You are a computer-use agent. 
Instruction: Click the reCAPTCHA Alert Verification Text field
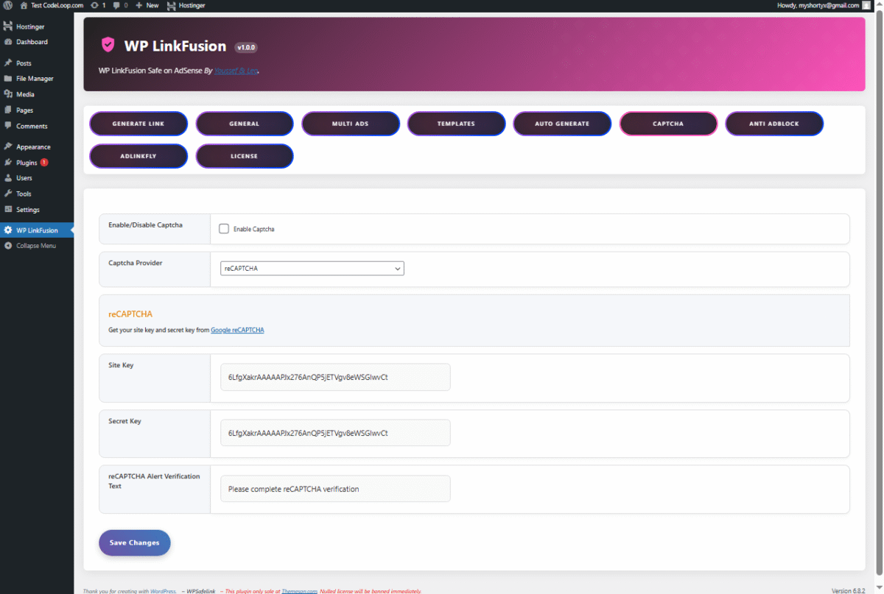pos(335,489)
